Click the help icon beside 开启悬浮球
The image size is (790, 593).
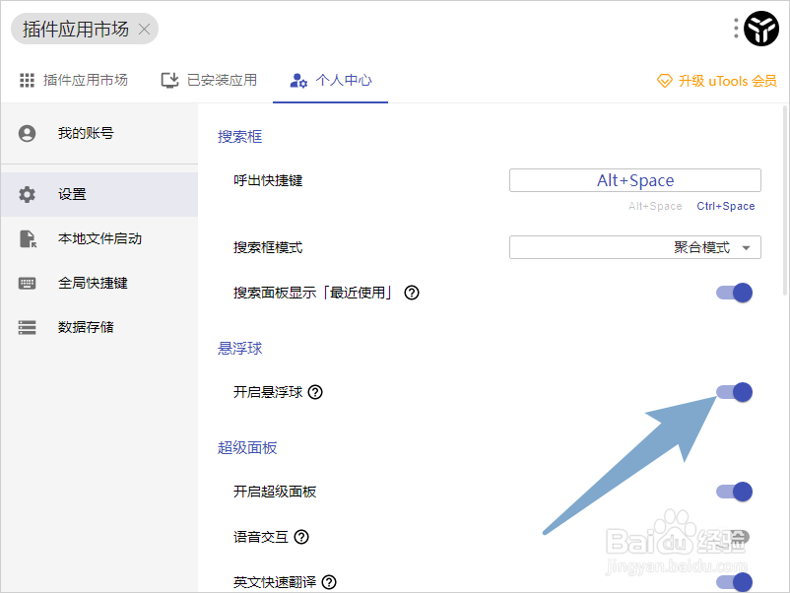click(x=314, y=392)
